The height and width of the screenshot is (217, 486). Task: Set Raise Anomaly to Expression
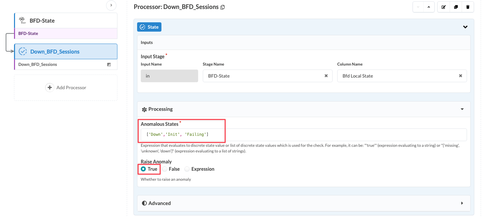point(187,169)
